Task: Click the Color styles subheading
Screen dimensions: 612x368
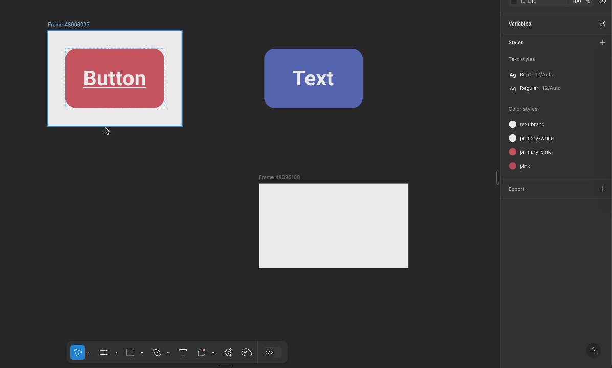Action: (522, 109)
